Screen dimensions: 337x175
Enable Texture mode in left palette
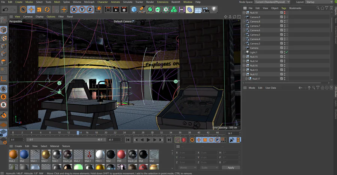[x=3, y=38]
